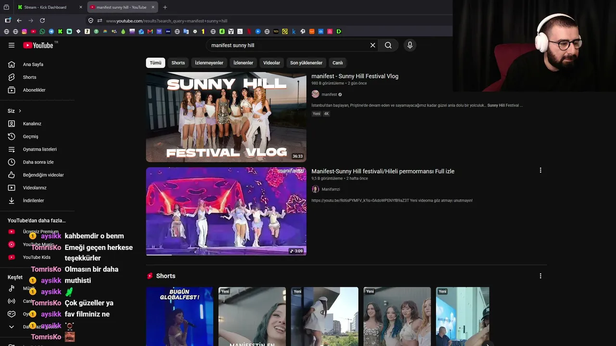Run the search with the magnifier button

coord(388,45)
